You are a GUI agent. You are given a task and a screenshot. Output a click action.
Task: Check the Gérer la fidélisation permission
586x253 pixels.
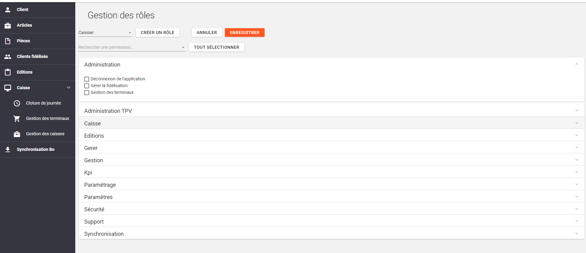coord(87,86)
